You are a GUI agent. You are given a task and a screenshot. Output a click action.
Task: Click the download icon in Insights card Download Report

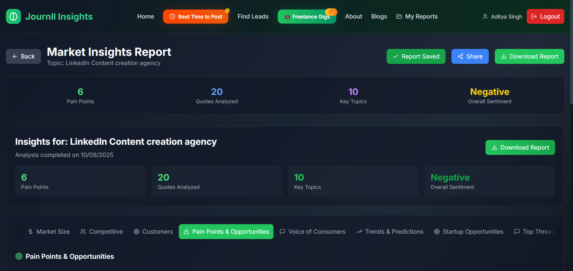click(494, 147)
